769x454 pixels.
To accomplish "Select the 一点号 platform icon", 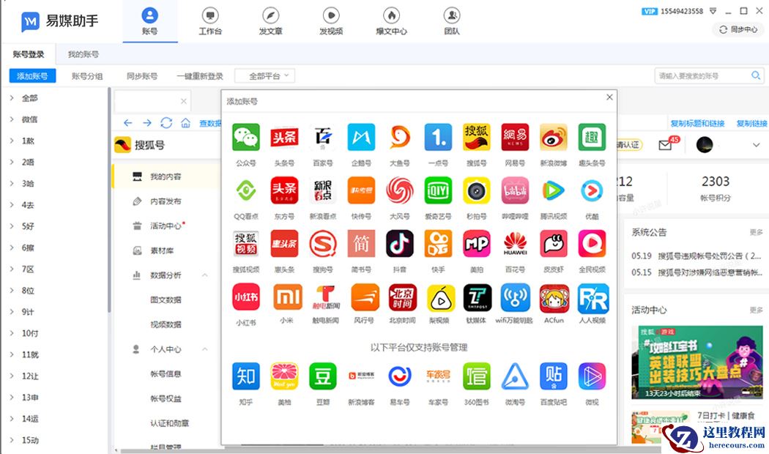I will [438, 137].
